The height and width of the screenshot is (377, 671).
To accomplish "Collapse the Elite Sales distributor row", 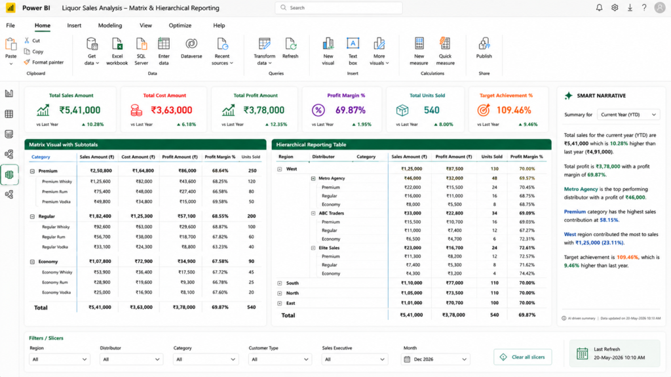I will [313, 248].
